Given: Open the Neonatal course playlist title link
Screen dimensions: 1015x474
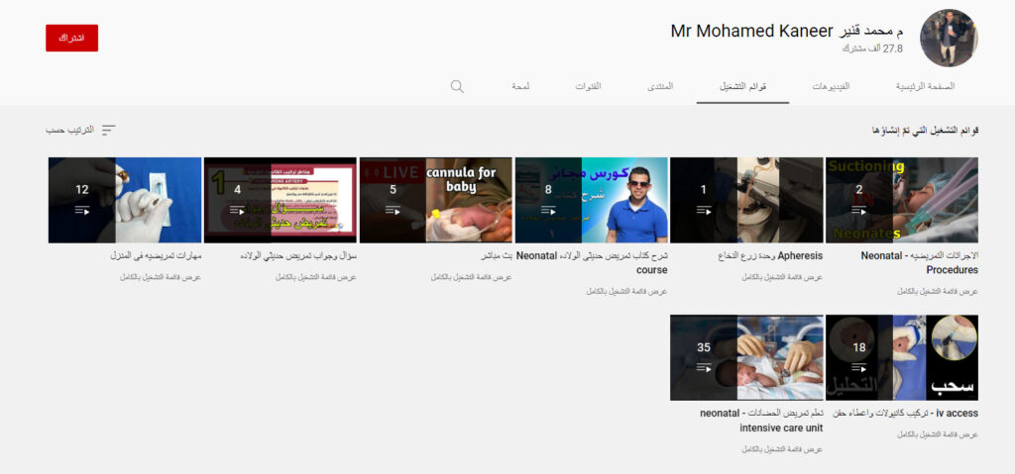Looking at the screenshot, I should (592, 262).
